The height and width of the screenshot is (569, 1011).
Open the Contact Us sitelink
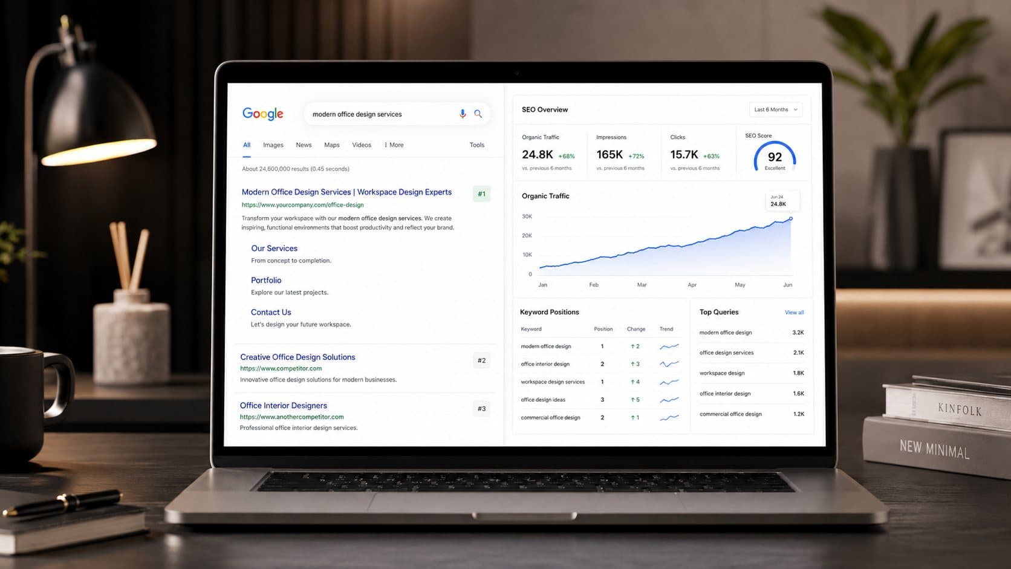[271, 313]
